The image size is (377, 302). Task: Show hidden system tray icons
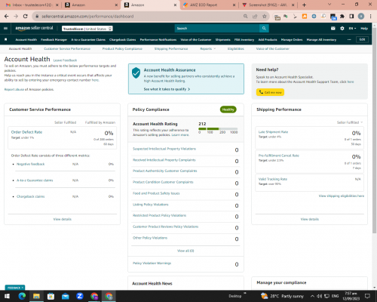[312, 296]
